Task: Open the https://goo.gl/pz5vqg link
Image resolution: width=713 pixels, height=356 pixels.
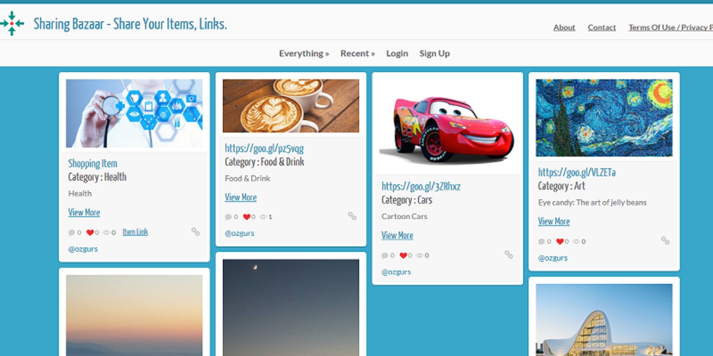Action: point(264,148)
